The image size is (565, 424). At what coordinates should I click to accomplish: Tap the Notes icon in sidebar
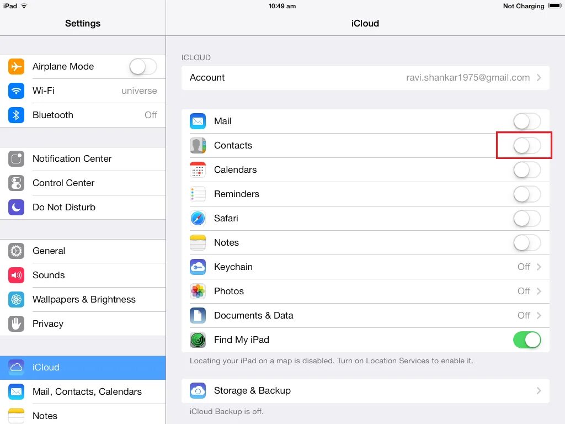coord(16,416)
